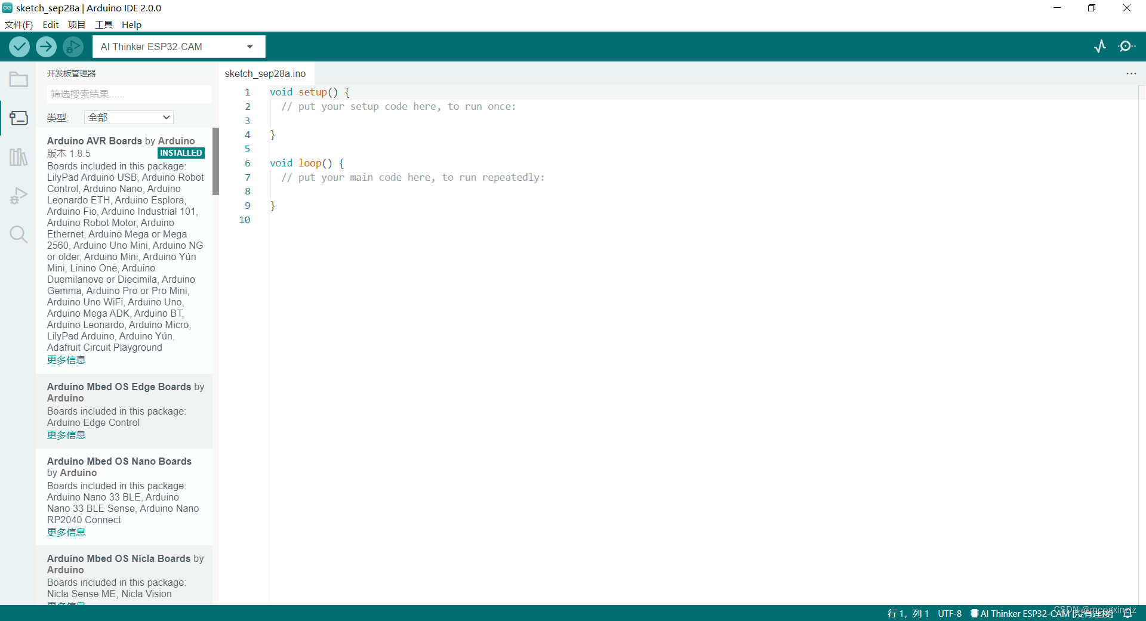The width and height of the screenshot is (1146, 621).
Task: Open the editor more-options ellipsis menu
Action: coord(1131,73)
